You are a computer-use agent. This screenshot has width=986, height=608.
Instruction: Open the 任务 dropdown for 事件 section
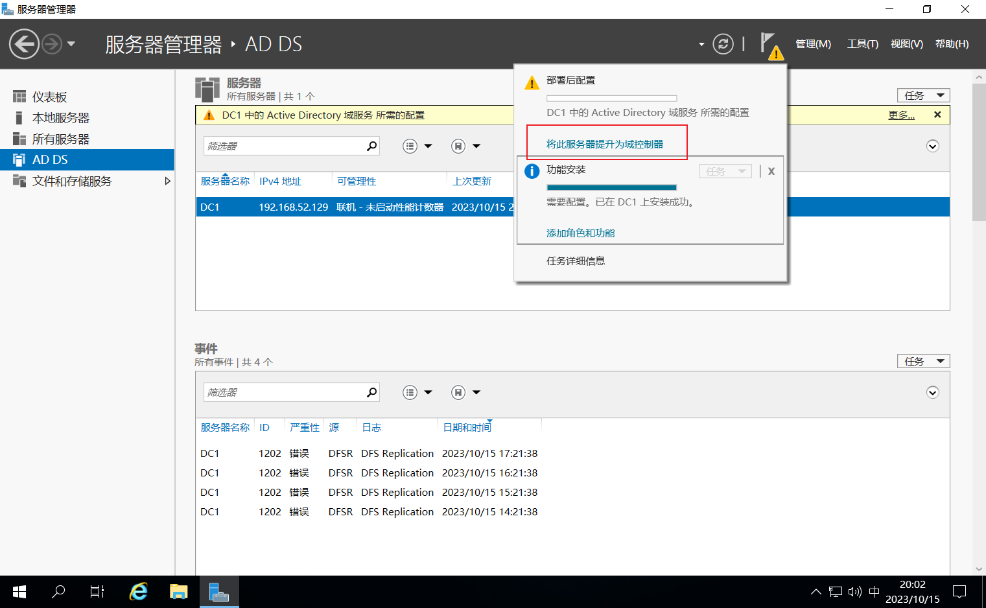coord(924,361)
